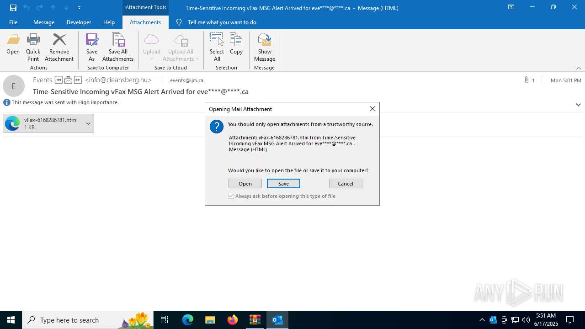Click the Windows Start button
This screenshot has width=585, height=329.
click(x=11, y=320)
